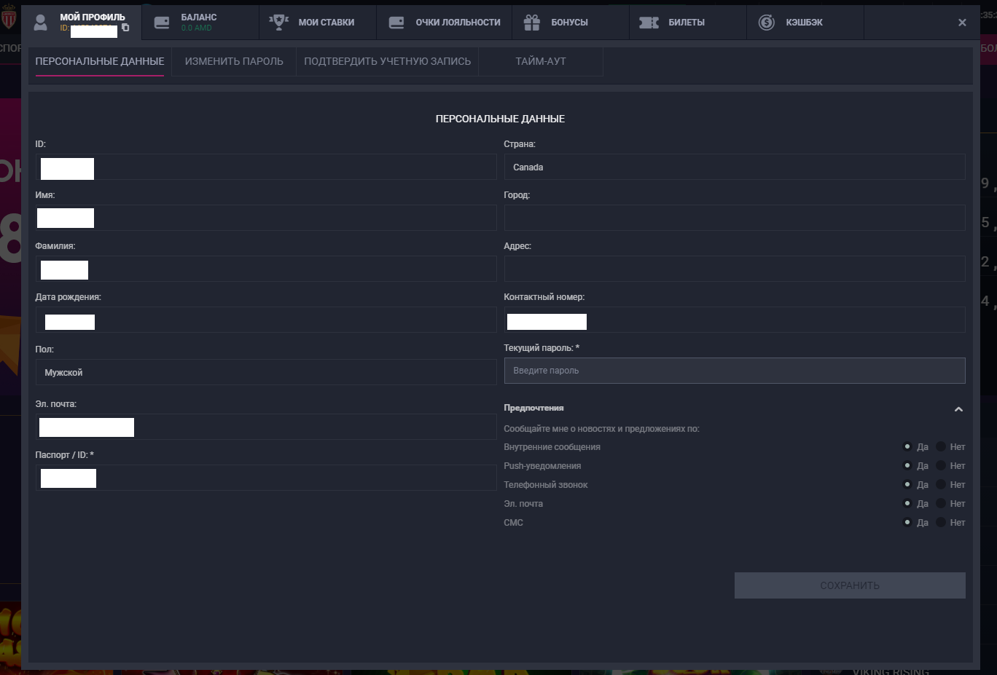Click the Контактный номер field
997x675 pixels.
(735, 320)
